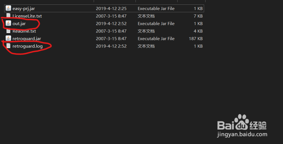
Task: Click the 4 KB file size
Action: pyautogui.click(x=198, y=31)
